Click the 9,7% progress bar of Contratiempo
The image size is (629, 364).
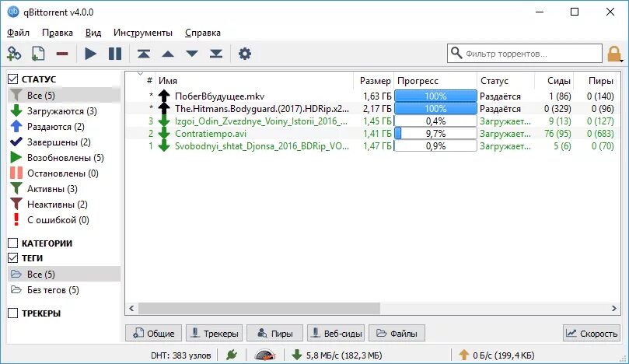pos(435,134)
